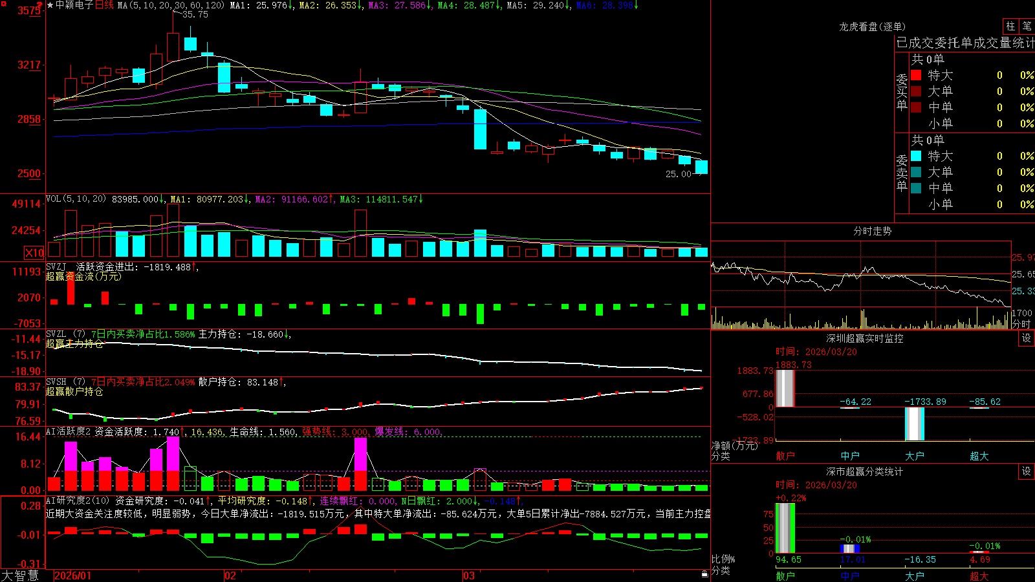Viewport: 1035px width, 582px height.
Task: Switch to 笔 tick display mode
Action: [1027, 26]
